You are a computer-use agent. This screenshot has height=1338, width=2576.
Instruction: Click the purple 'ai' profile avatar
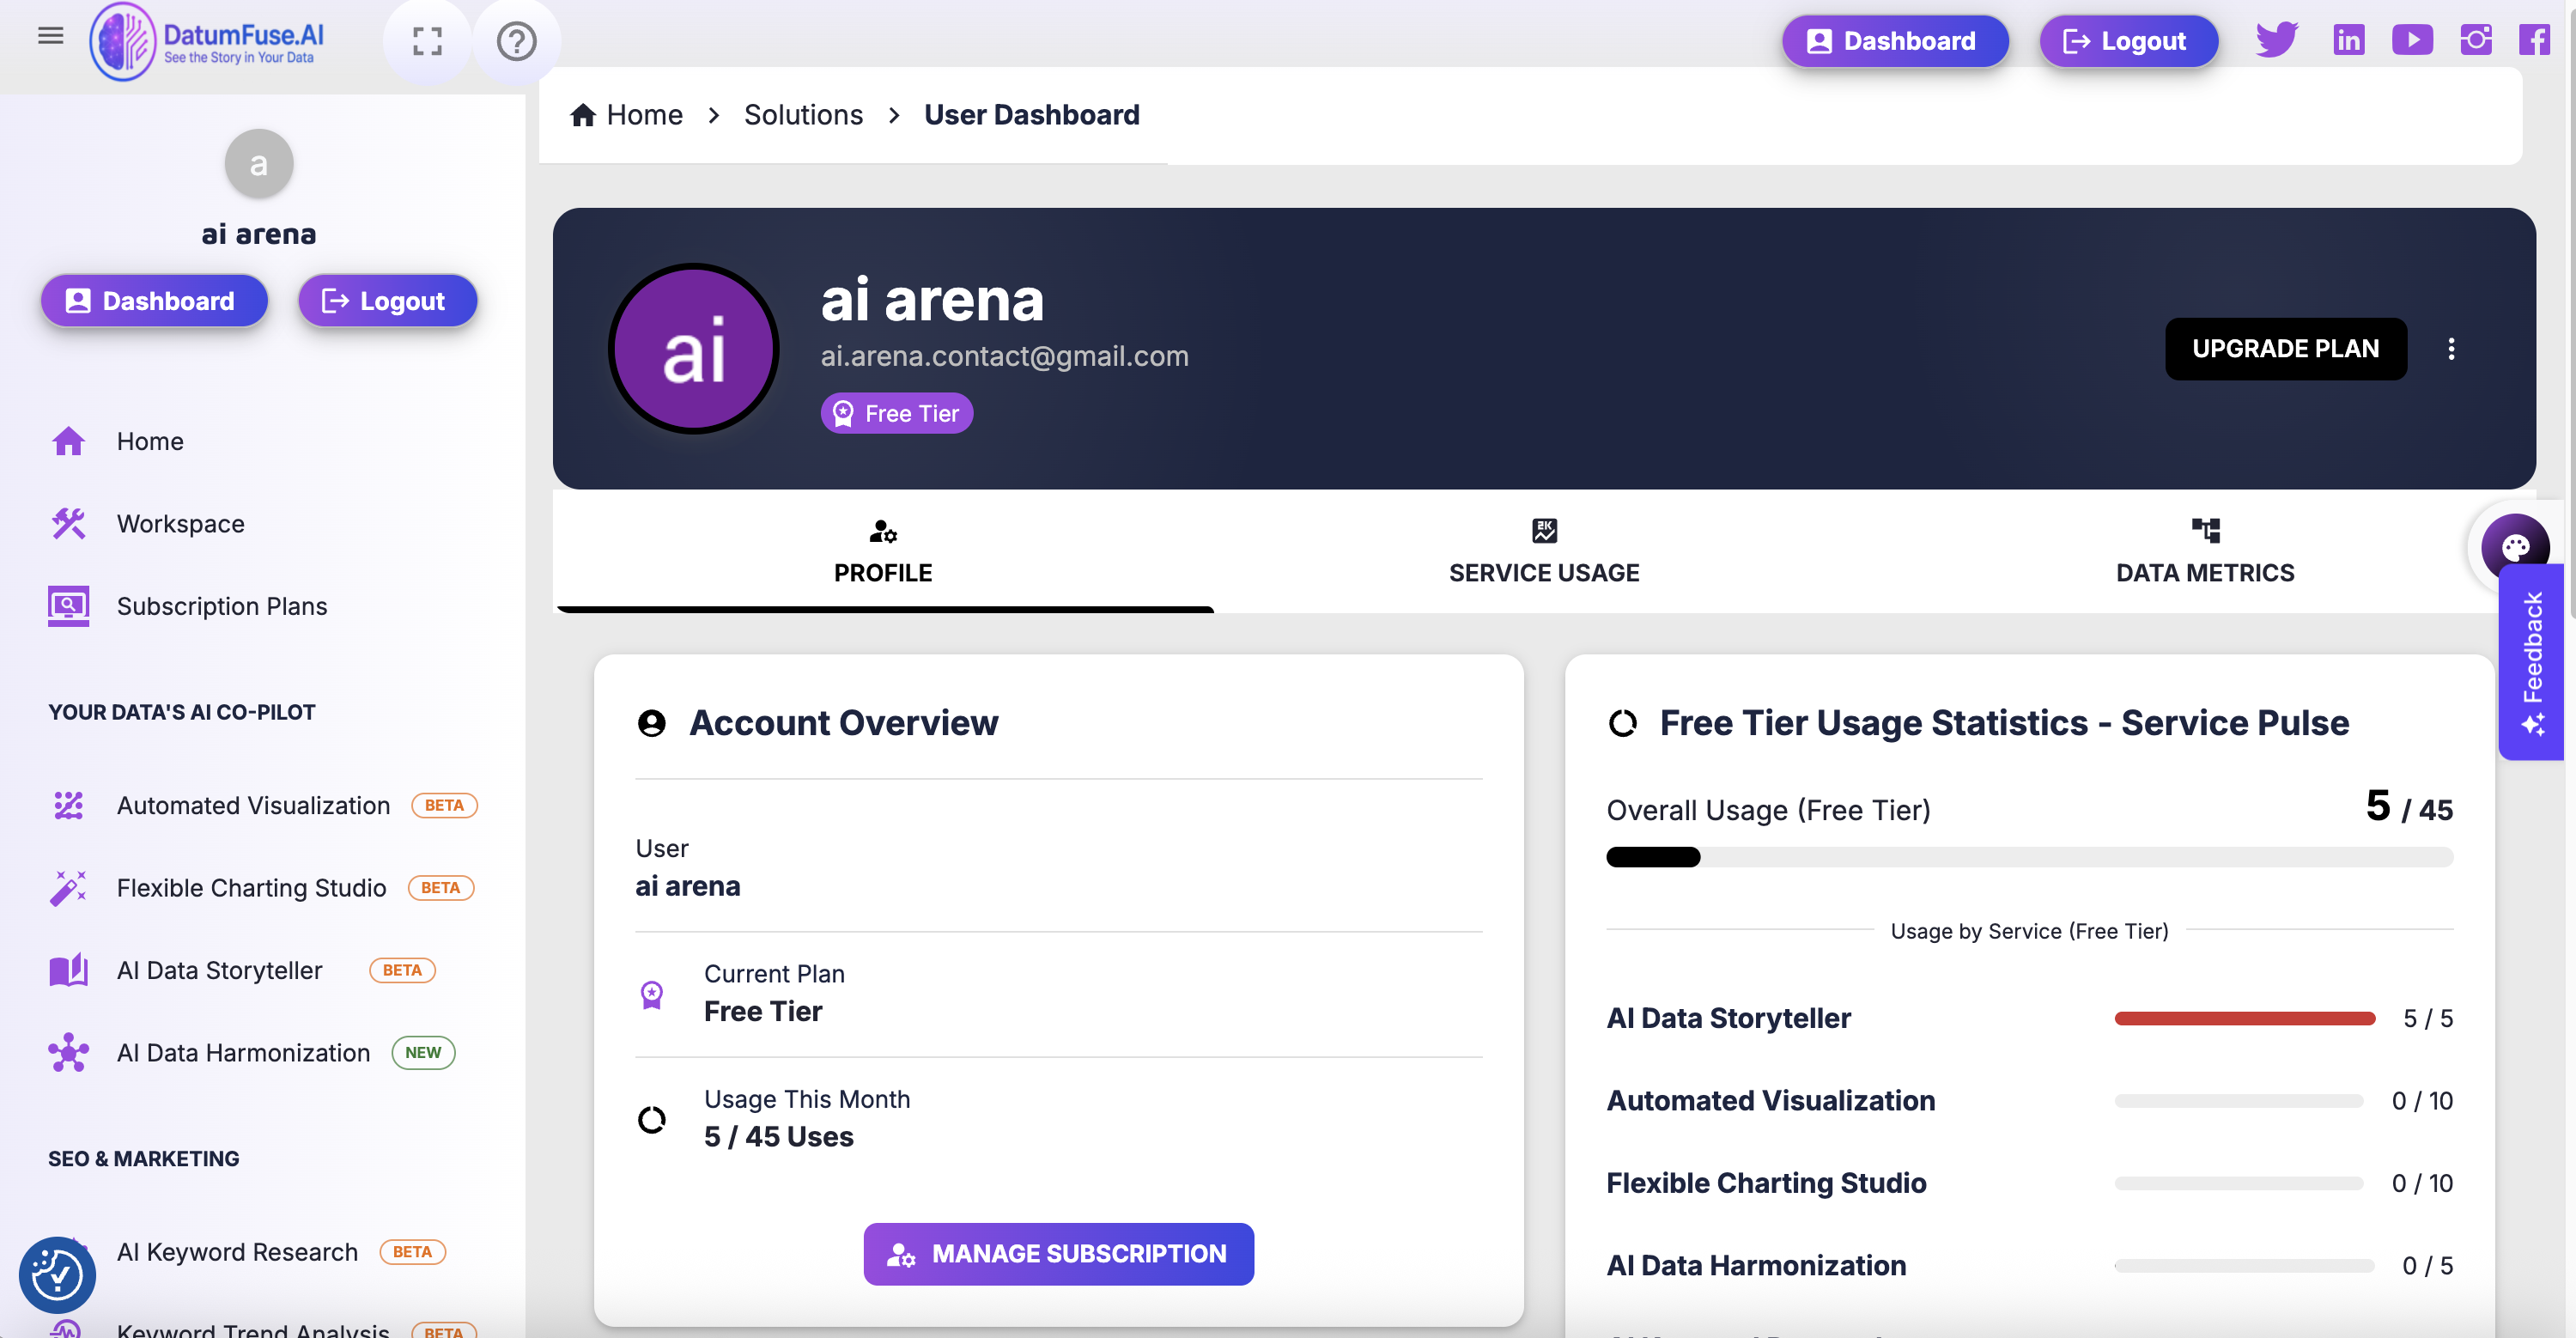pos(694,349)
